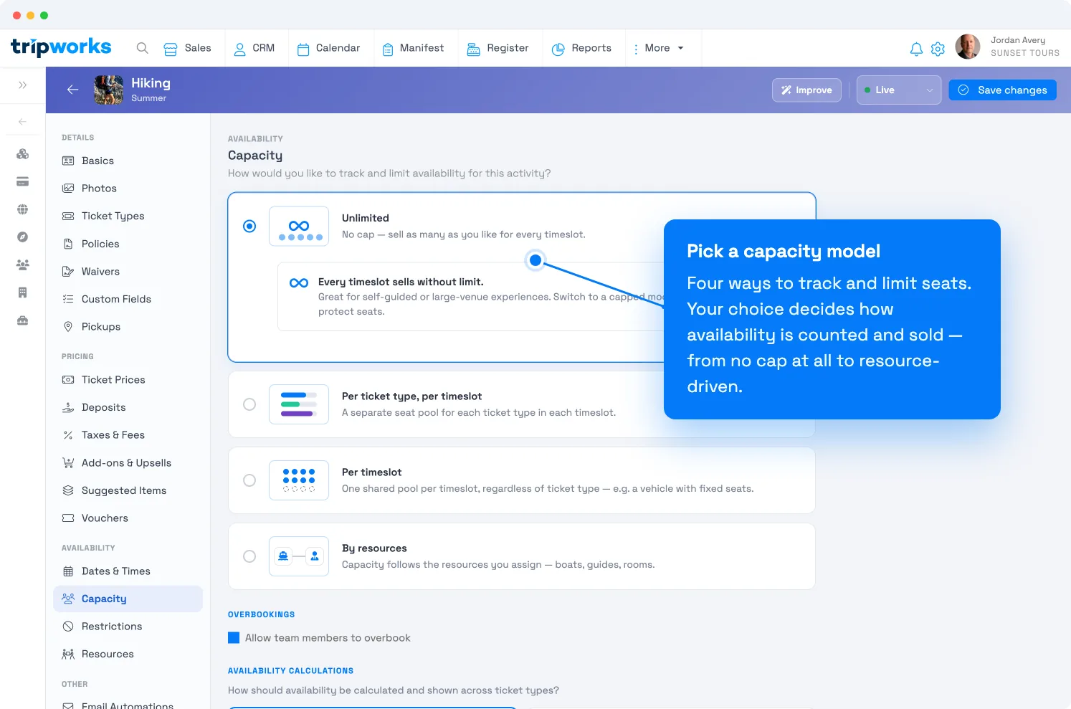Open the Live status dropdown
The height and width of the screenshot is (709, 1071).
point(899,90)
